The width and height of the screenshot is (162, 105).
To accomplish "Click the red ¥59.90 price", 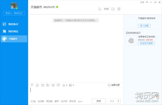I will pos(149,40).
